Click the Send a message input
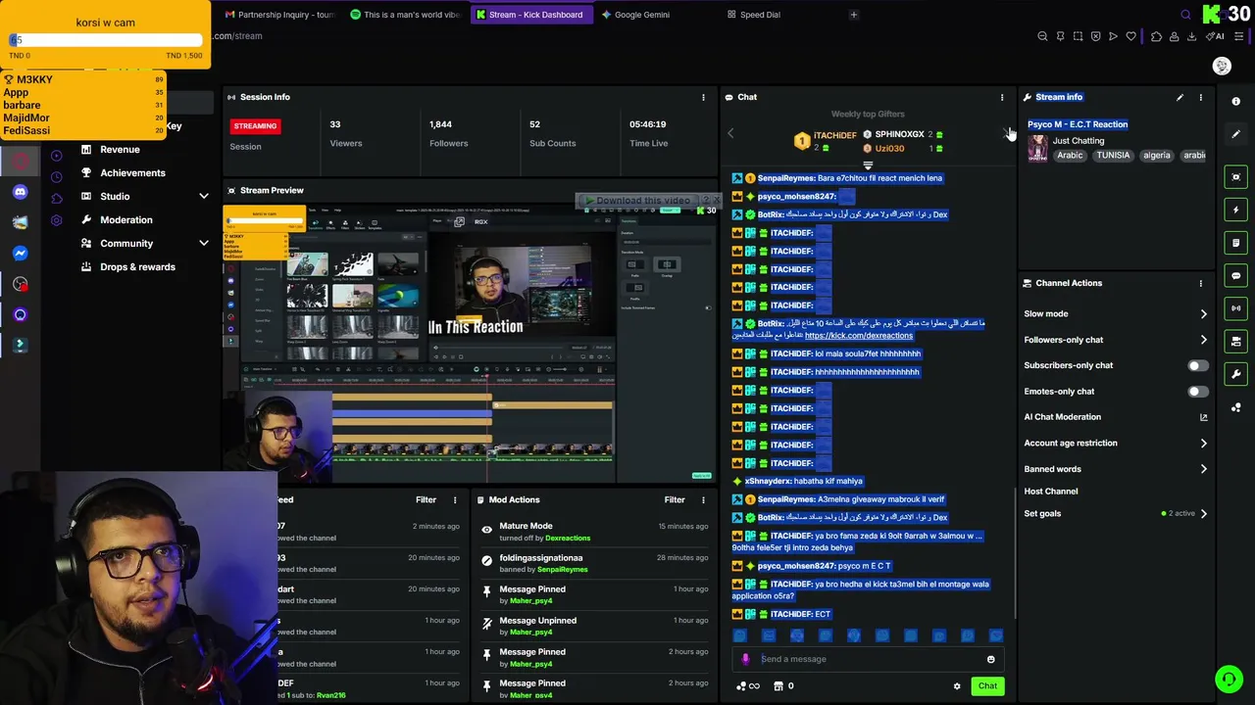The image size is (1255, 705). [868, 659]
